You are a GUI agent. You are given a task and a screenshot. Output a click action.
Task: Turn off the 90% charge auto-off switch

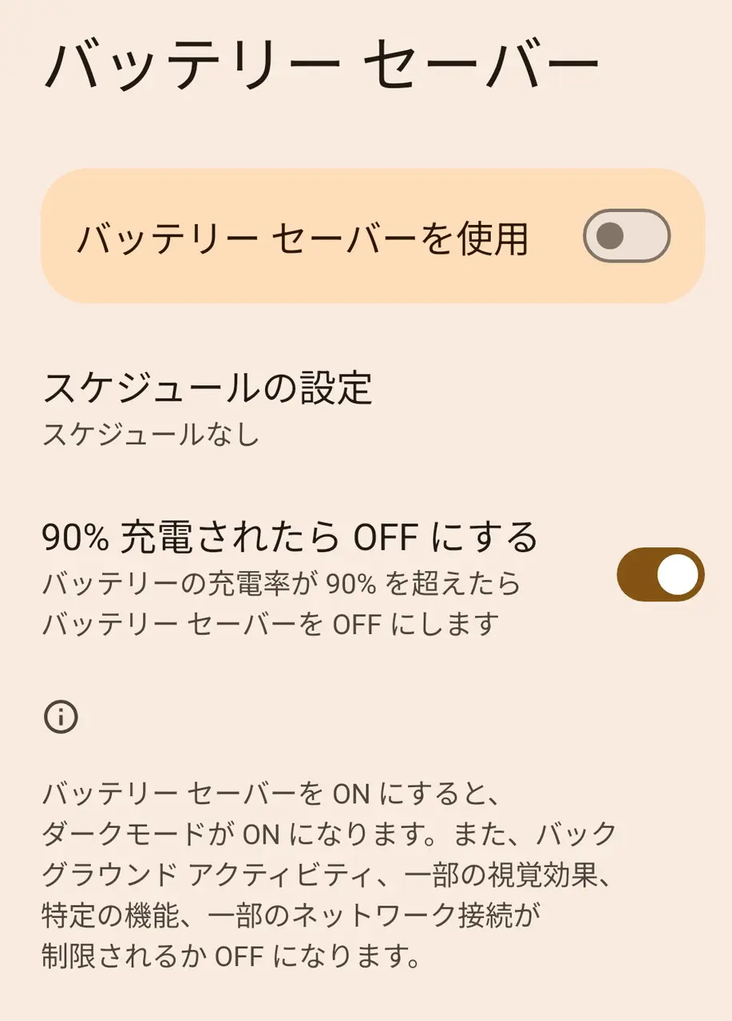coord(660,574)
